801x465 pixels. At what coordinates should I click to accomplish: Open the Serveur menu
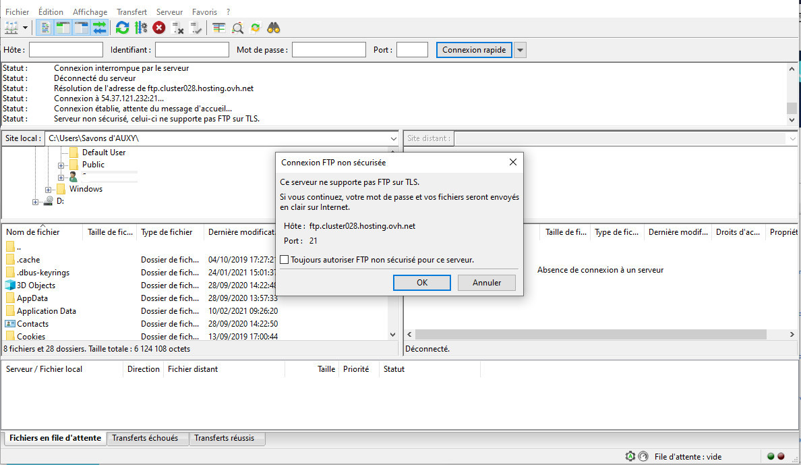click(x=169, y=12)
